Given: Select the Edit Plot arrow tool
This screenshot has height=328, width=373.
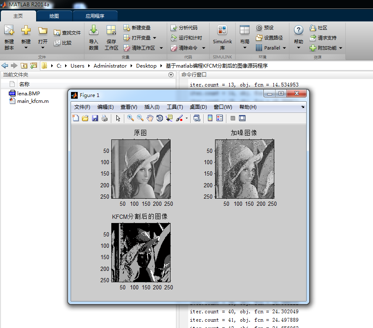Looking at the screenshot, I should point(118,118).
